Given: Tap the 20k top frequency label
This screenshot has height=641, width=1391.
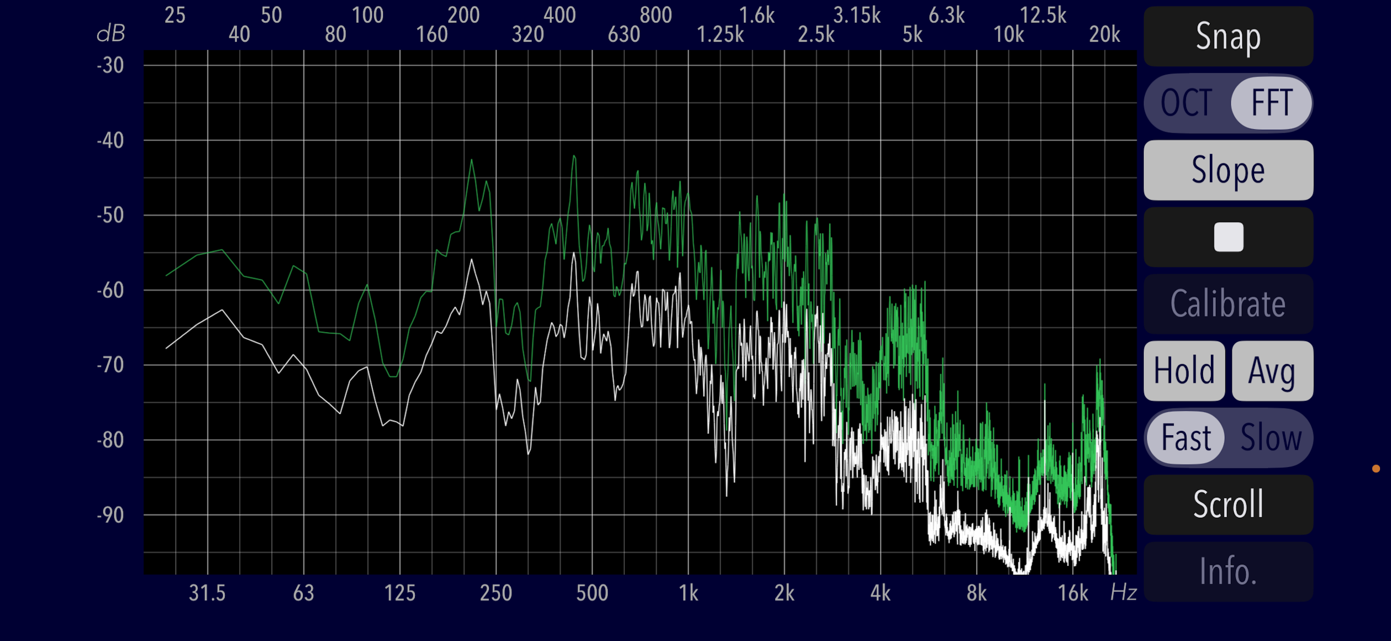Looking at the screenshot, I should [1104, 34].
